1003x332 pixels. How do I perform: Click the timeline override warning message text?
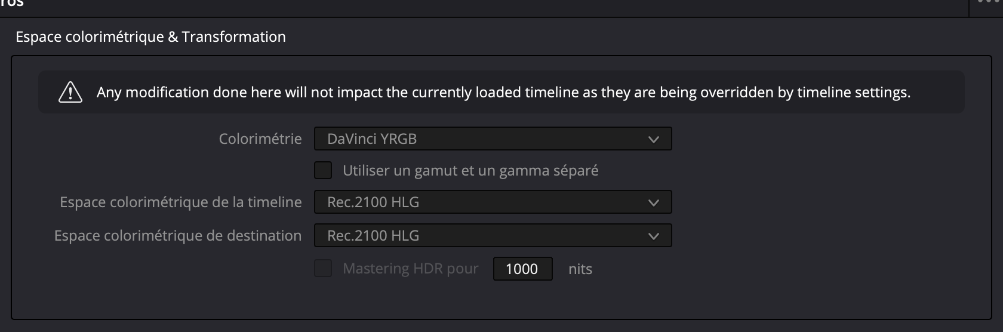pos(503,93)
